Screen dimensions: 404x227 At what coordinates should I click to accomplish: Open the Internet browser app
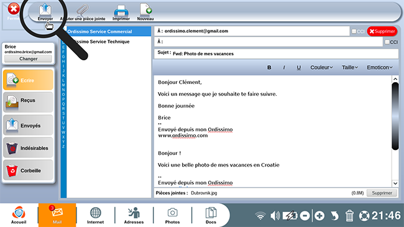tap(95, 215)
